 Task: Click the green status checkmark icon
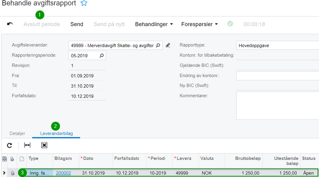tap(230, 24)
